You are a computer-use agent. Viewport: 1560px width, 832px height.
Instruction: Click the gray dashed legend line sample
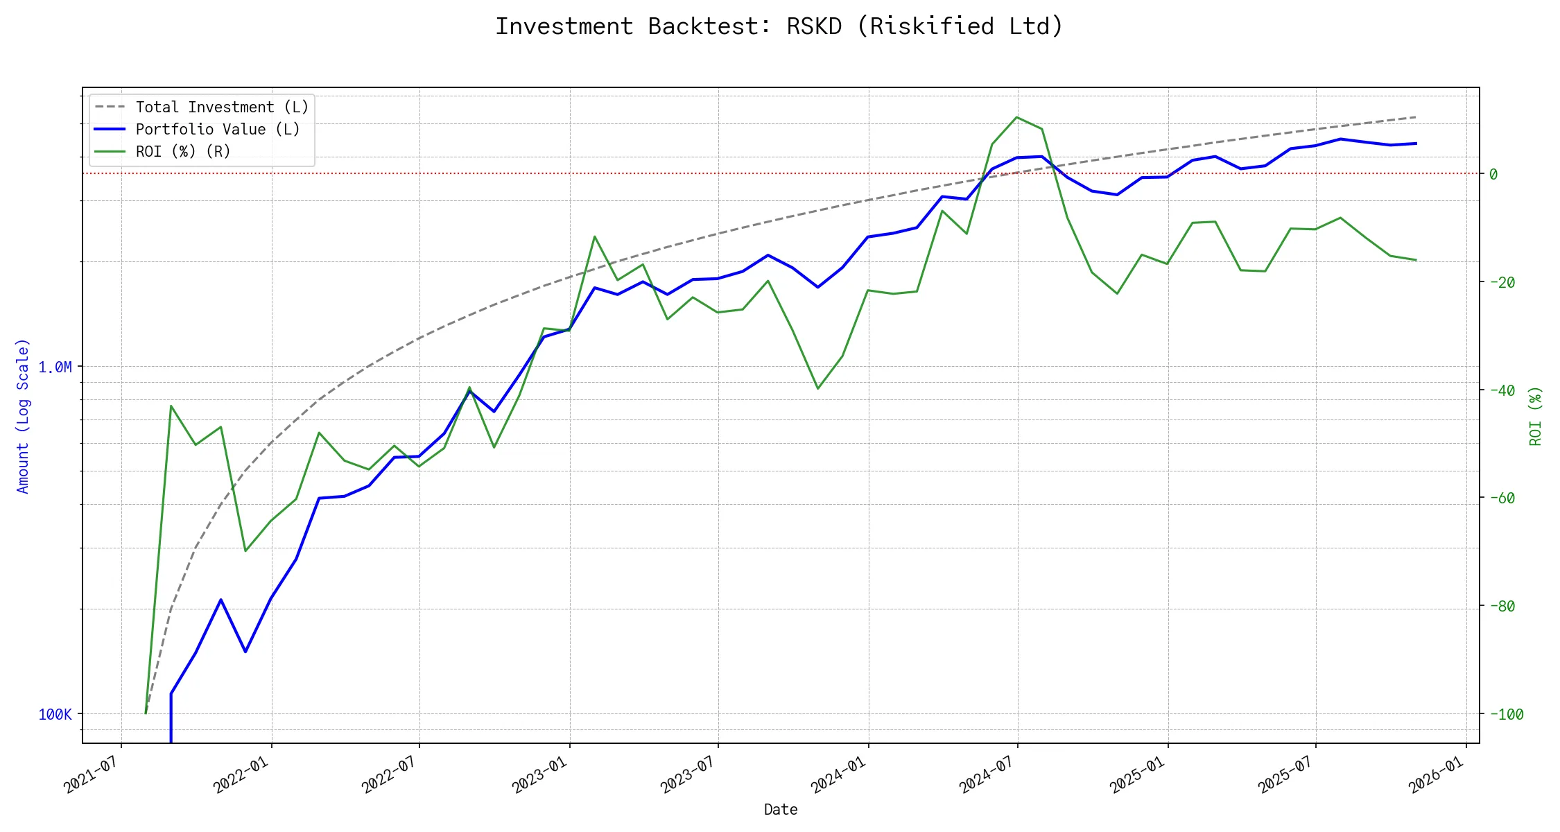(110, 107)
